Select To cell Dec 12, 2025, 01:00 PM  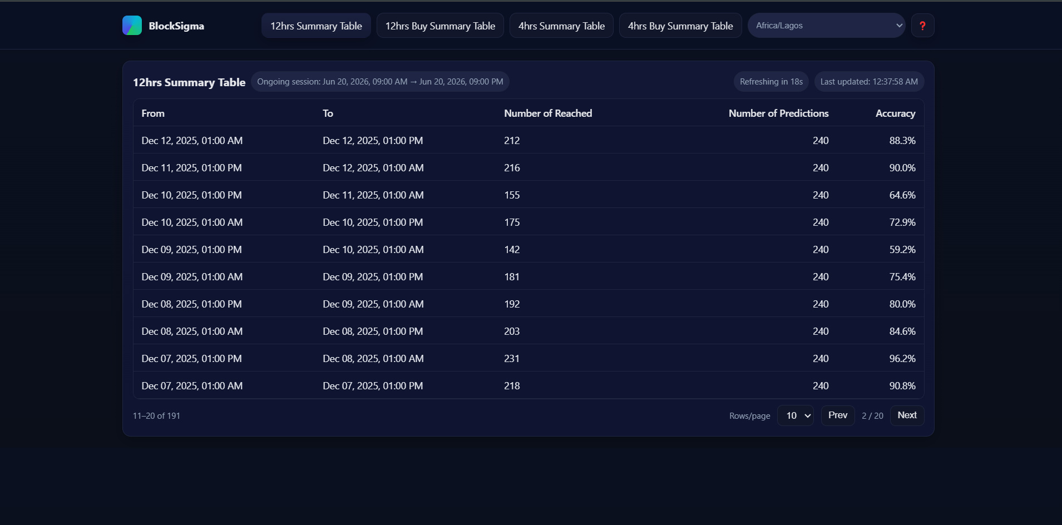point(373,141)
